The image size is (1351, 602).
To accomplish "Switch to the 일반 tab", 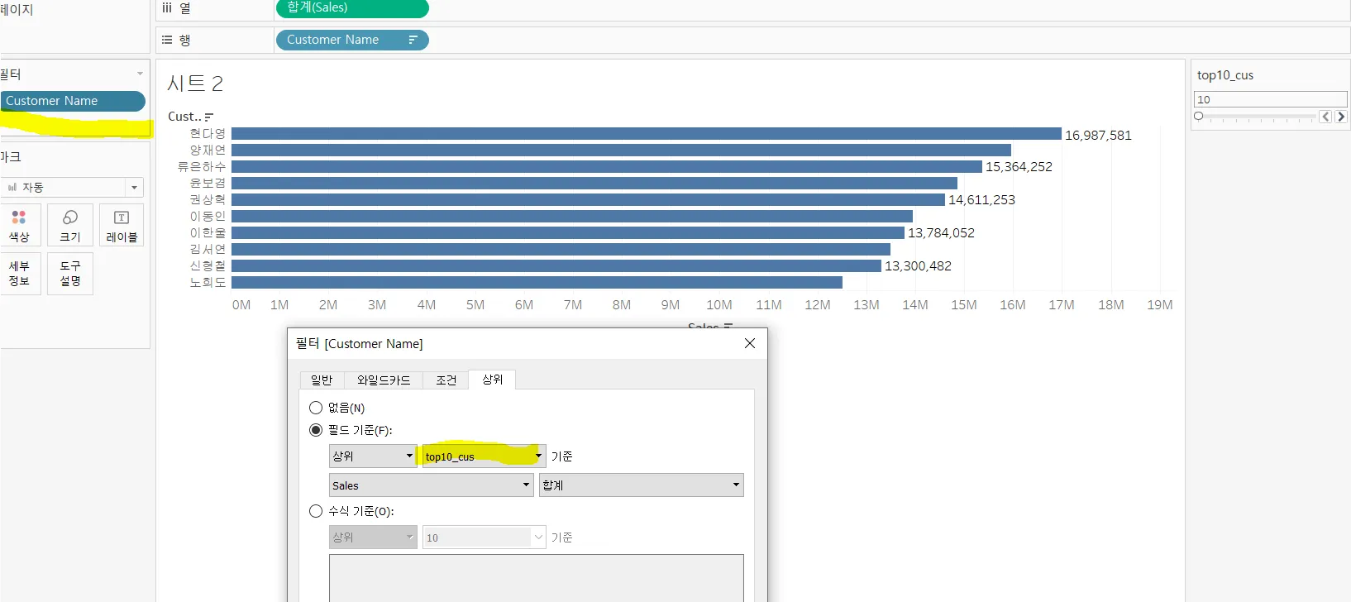I will click(322, 380).
